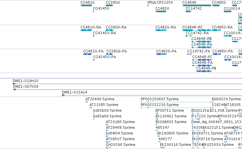242x149 pixels.
Task: Click protein CG43450-PA label
Action: coord(105,57)
